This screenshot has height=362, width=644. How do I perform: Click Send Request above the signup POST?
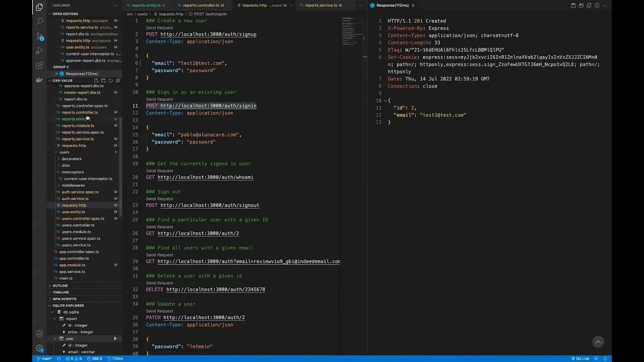(x=159, y=28)
